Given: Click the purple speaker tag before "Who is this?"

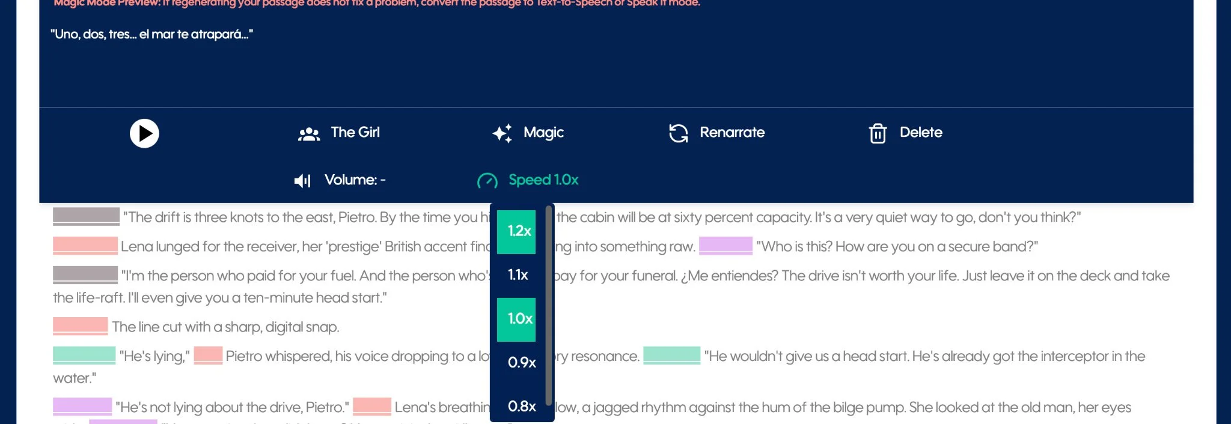Looking at the screenshot, I should pyautogui.click(x=725, y=246).
